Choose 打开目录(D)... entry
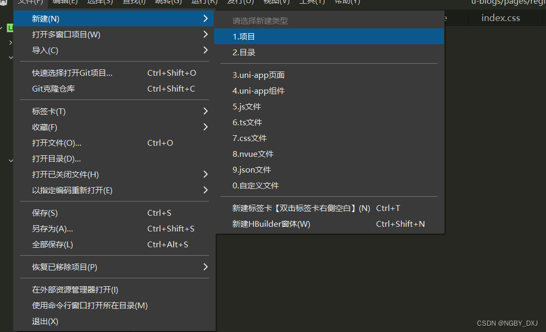This screenshot has width=546, height=332. [114, 158]
